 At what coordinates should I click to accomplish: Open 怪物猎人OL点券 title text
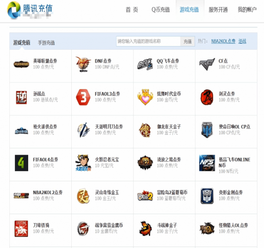click(x=233, y=225)
